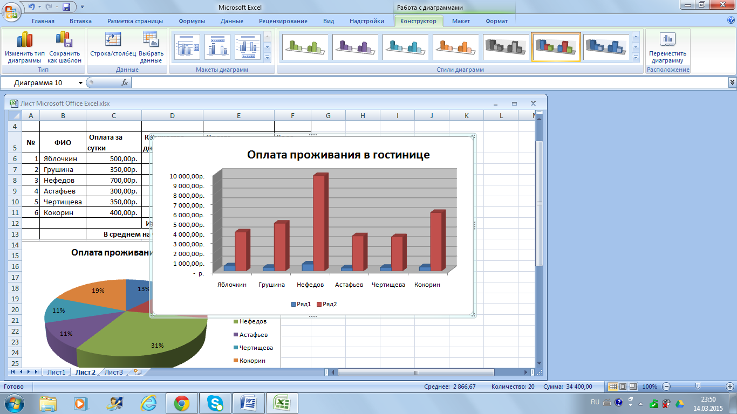Open Windows Start menu

[13, 403]
